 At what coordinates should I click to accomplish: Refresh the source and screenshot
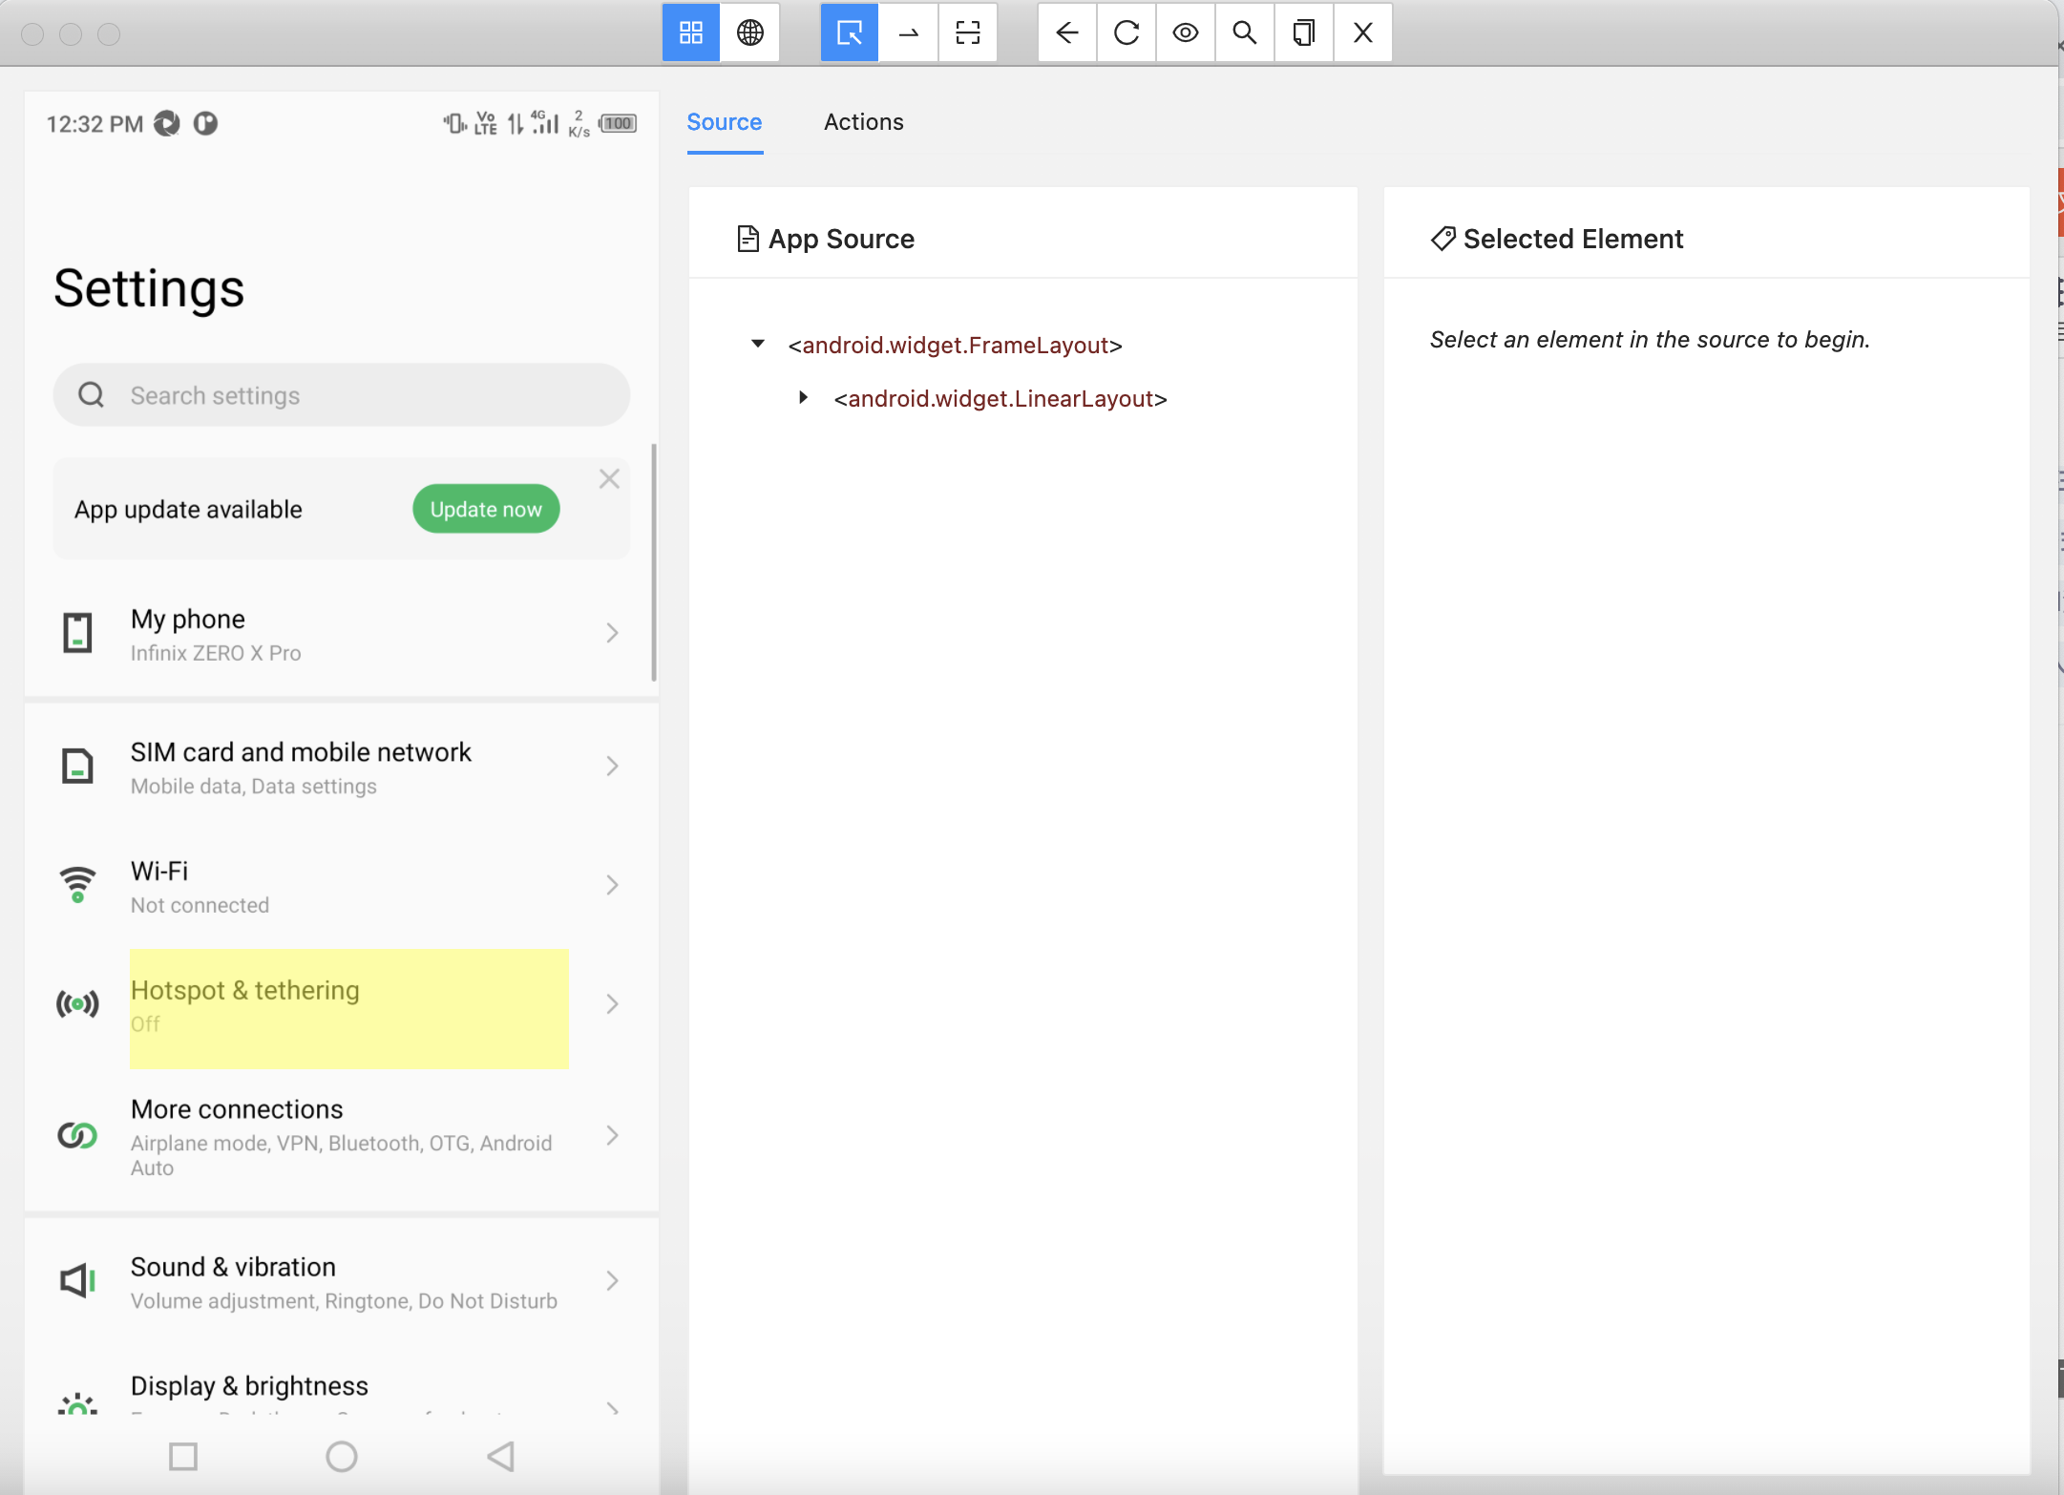[1127, 33]
